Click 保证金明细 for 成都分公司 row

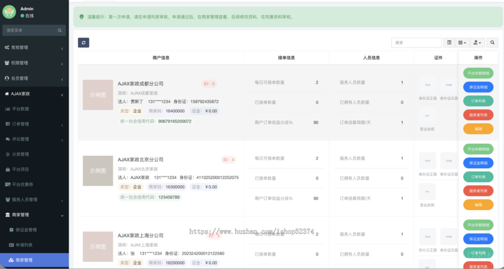(478, 87)
